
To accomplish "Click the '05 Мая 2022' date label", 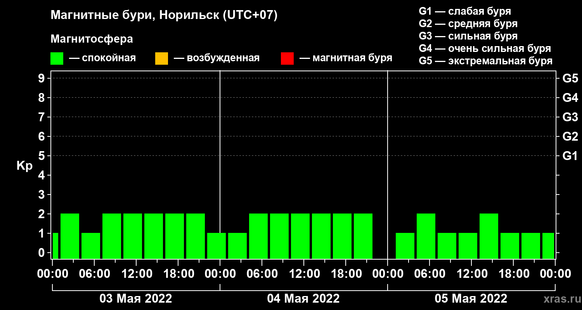I will [x=471, y=299].
